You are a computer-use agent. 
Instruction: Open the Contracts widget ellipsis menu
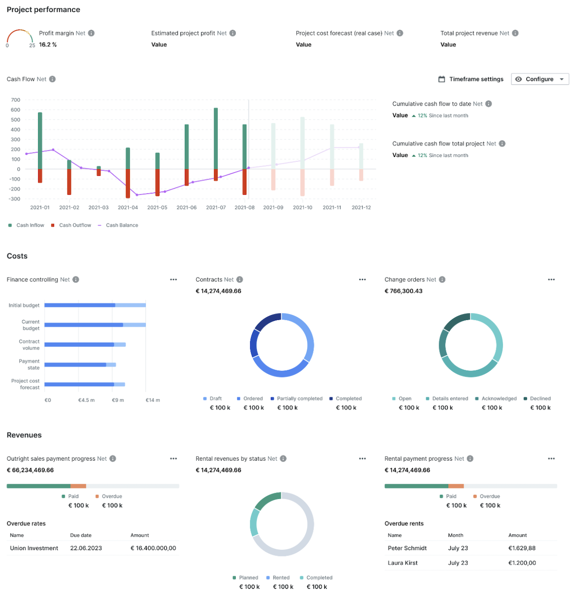pos(363,279)
